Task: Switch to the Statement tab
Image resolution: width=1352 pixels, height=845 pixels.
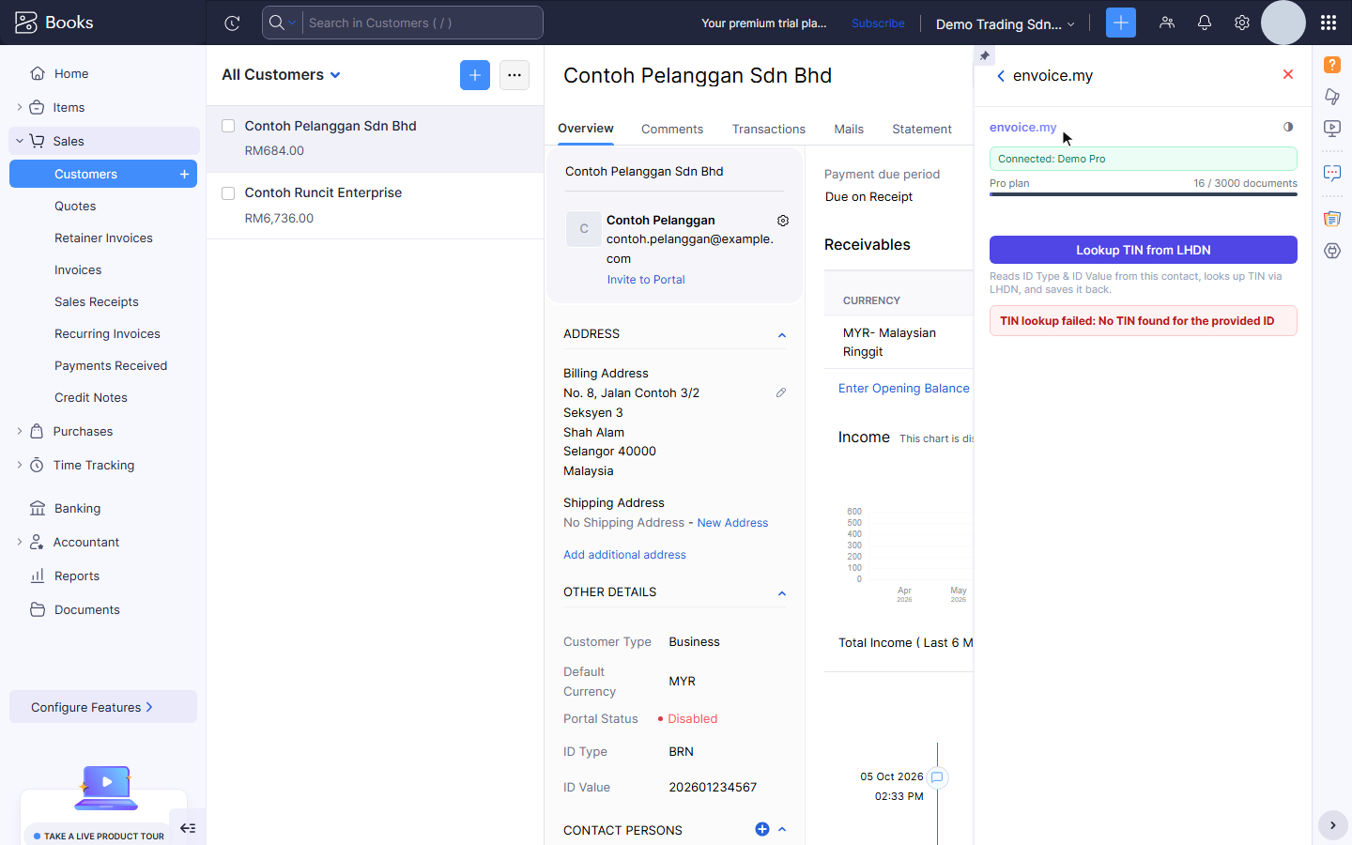Action: tap(922, 129)
